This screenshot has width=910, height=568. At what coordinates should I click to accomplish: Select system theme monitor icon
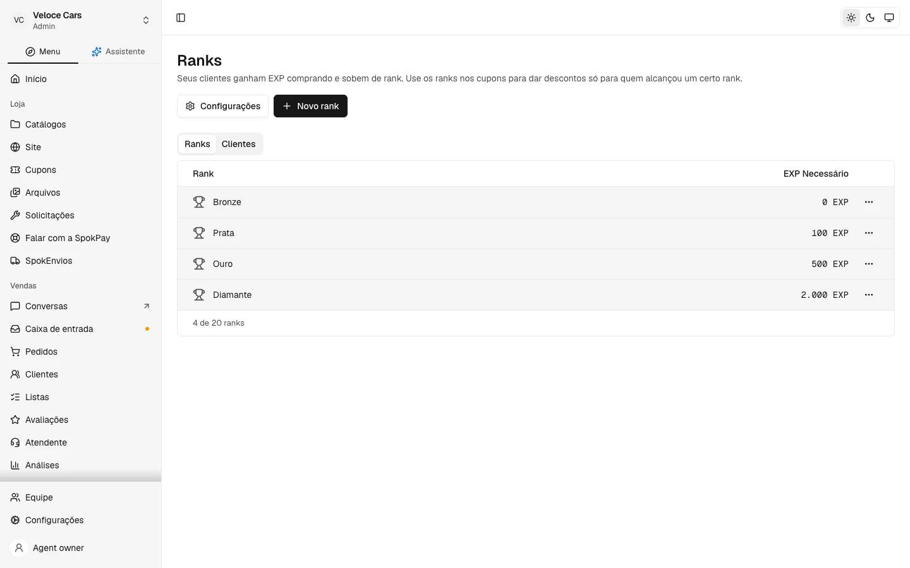(x=889, y=18)
